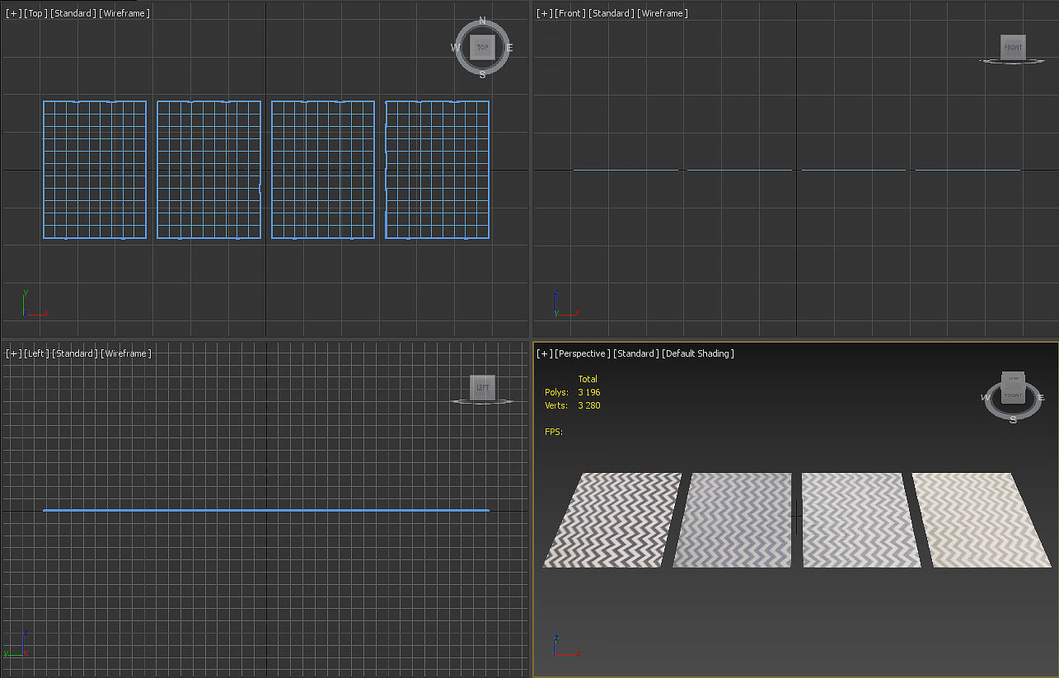Click the E compass letter on the Perspective ViewCube
1059x678 pixels.
(x=1041, y=398)
